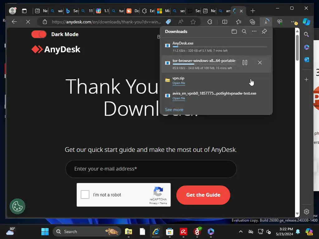The image size is (319, 239).
Task: Add sidebar app with plus icon
Action: (307, 79)
